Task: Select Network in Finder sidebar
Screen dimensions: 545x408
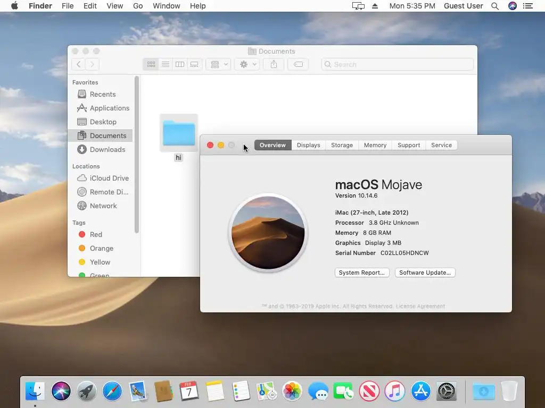Action: [101, 206]
